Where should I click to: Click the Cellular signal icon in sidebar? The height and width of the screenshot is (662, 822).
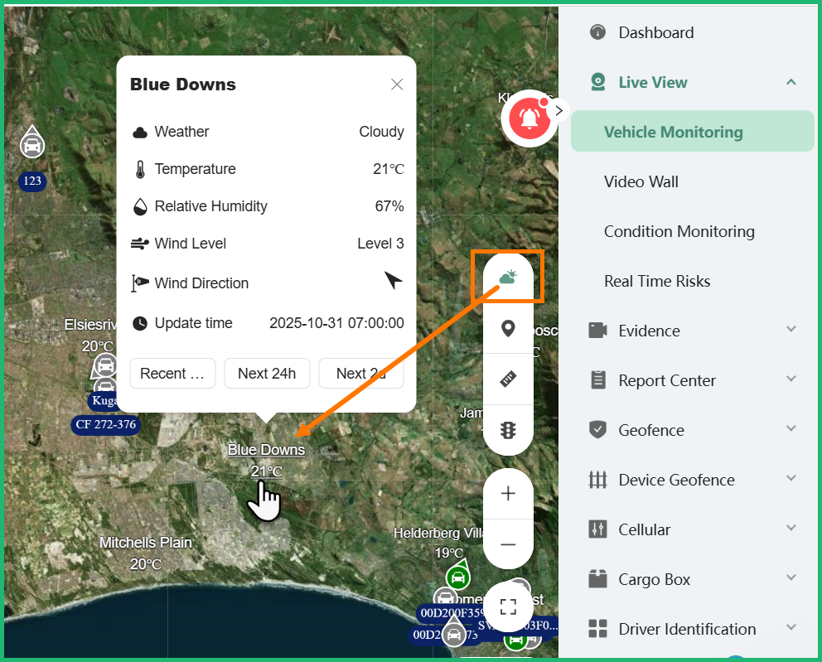point(598,529)
